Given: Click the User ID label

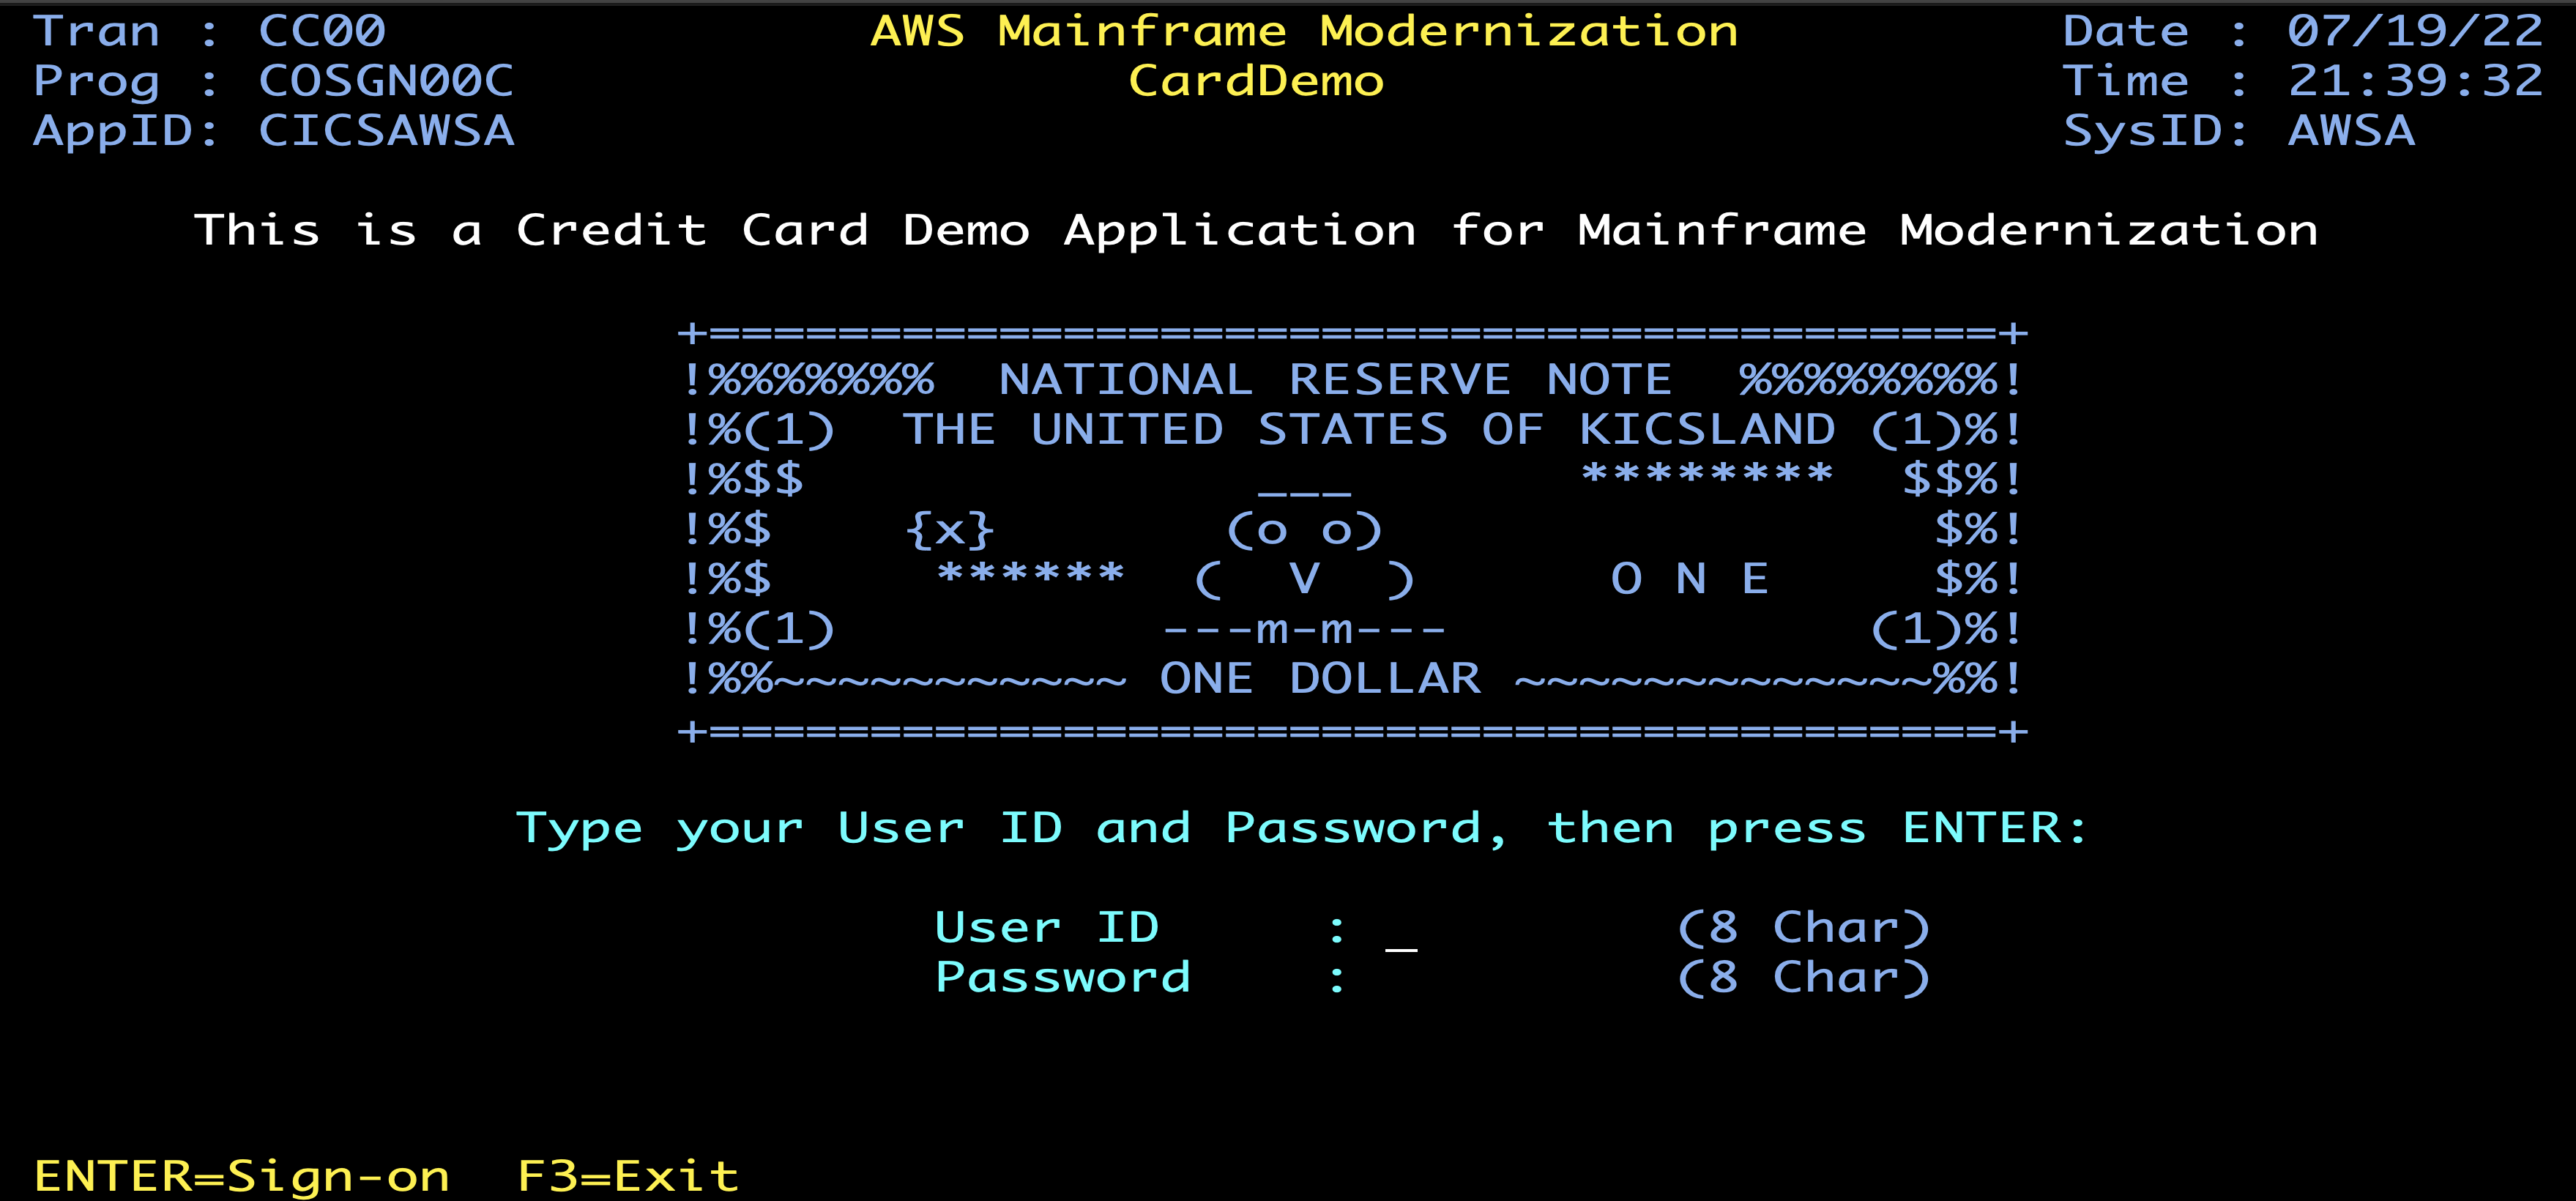Looking at the screenshot, I should coord(1046,928).
